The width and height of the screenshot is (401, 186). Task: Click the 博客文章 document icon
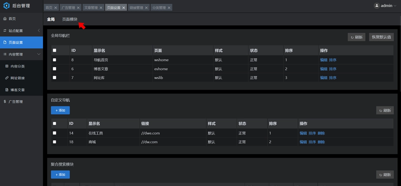tap(7, 90)
